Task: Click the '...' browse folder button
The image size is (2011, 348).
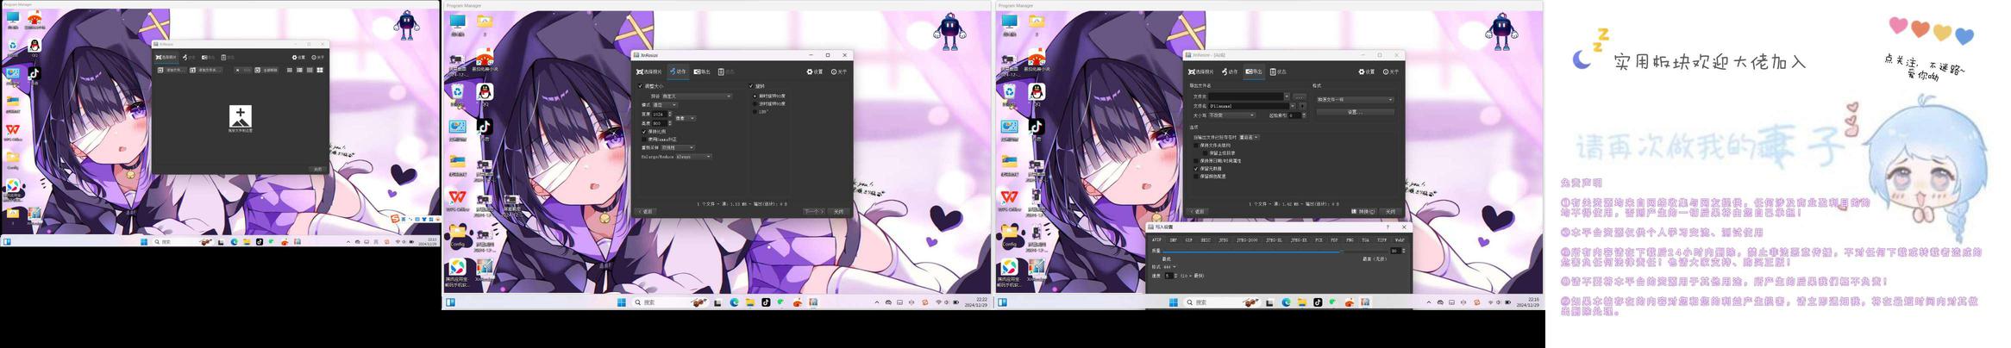Action: (x=1300, y=96)
